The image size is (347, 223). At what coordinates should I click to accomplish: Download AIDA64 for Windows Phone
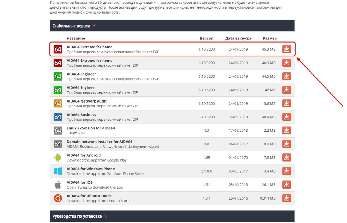pos(286,171)
